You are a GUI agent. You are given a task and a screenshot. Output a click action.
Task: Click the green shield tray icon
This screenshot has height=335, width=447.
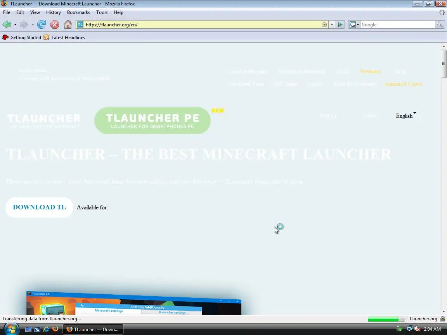(399, 329)
